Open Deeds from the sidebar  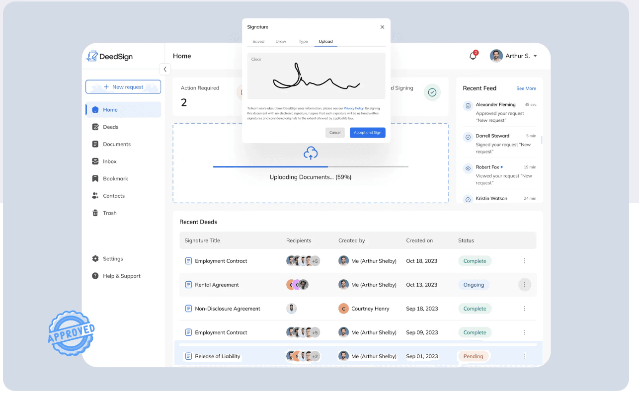[x=110, y=127]
